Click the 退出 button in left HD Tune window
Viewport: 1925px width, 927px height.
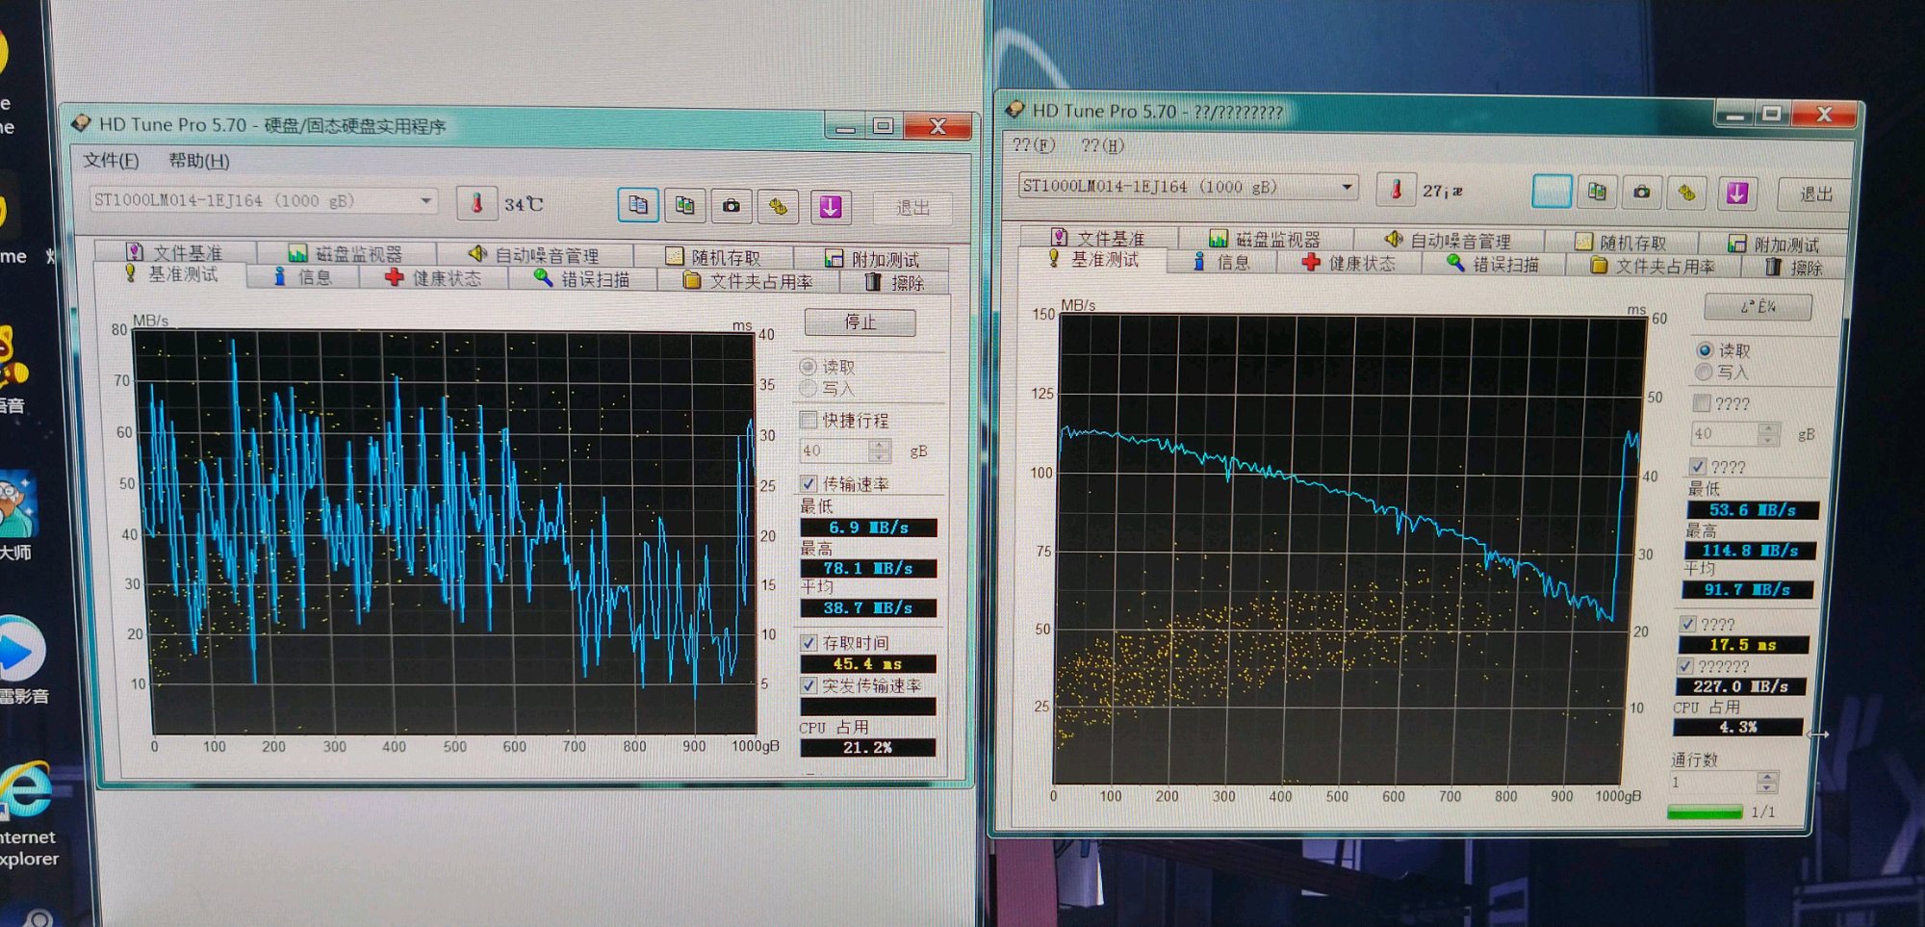912,208
